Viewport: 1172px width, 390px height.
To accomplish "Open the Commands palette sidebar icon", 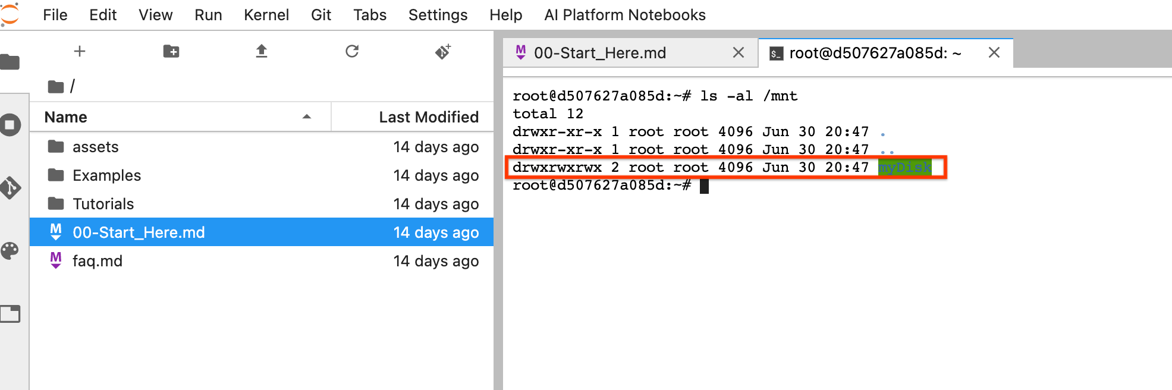I will 10,251.
